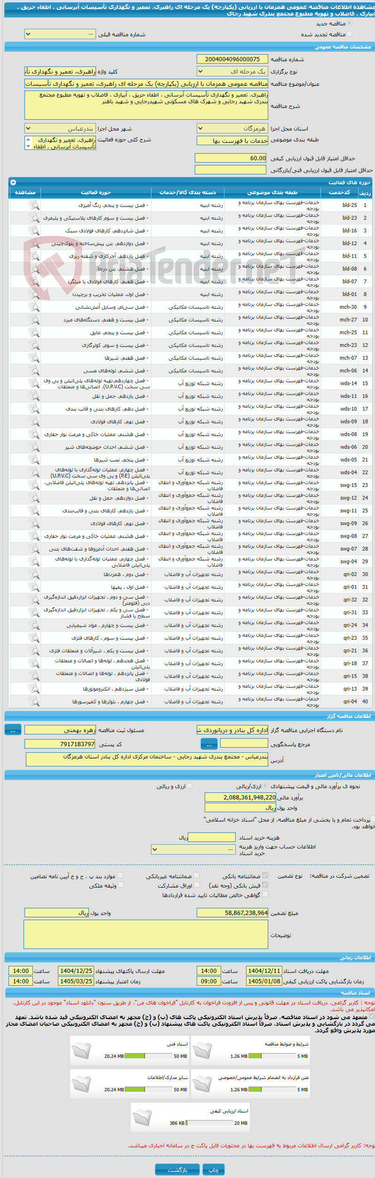The width and height of the screenshot is (375, 1178).
Task: Click ellipsis button next to مرجع پاسخگویی
Action: click(x=209, y=743)
